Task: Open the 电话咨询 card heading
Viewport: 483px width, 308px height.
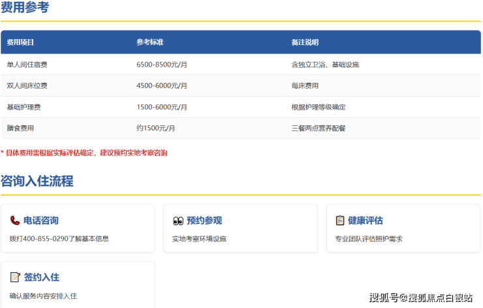Action: point(41,221)
